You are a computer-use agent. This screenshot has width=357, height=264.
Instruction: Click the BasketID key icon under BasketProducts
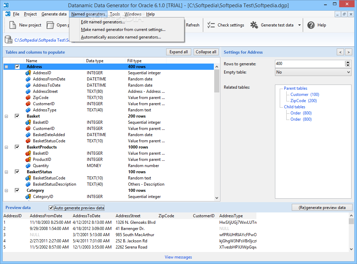click(28, 153)
